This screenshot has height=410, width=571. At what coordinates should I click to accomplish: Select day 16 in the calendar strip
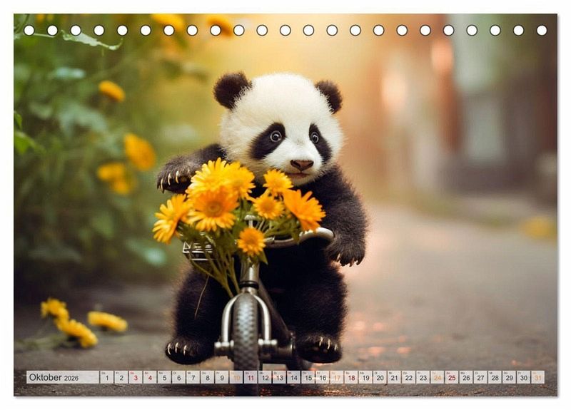click(323, 377)
